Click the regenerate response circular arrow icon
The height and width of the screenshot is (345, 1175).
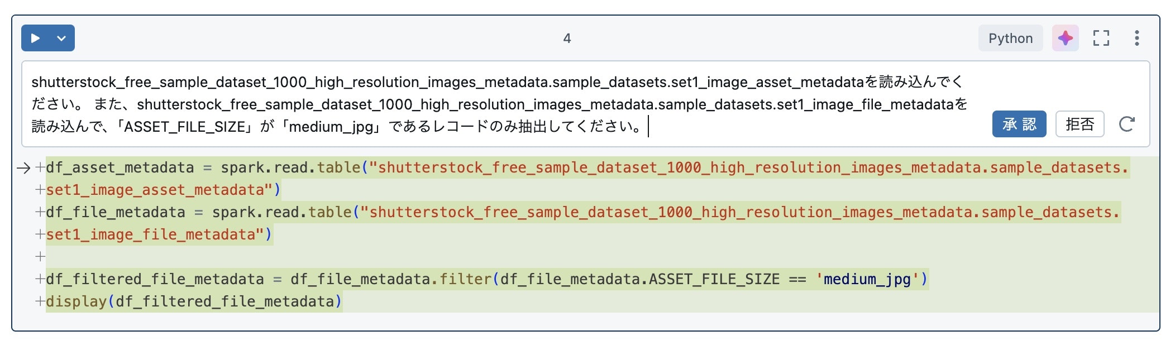1126,124
